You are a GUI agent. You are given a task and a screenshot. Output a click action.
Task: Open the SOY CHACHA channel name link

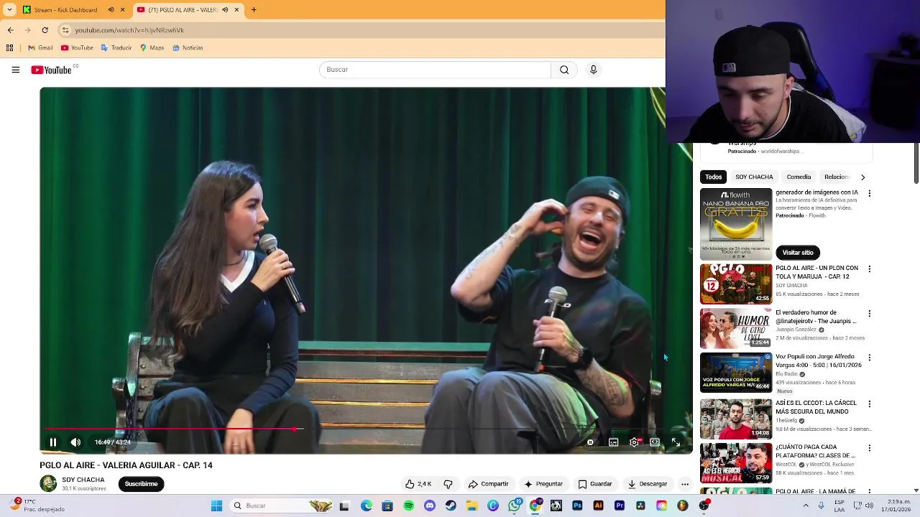click(x=83, y=480)
